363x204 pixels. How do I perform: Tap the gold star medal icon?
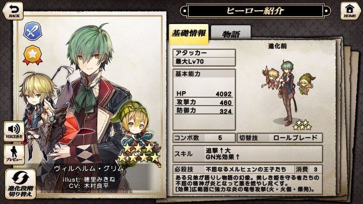32,55
